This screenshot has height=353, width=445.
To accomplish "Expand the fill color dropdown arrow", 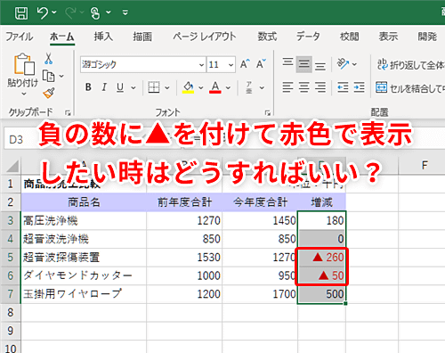I will coord(201,87).
